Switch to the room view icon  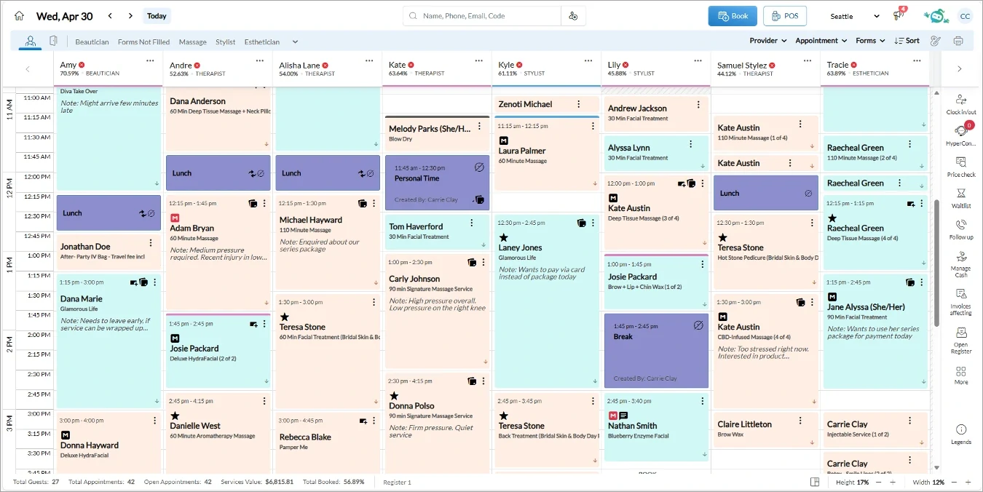tap(53, 41)
